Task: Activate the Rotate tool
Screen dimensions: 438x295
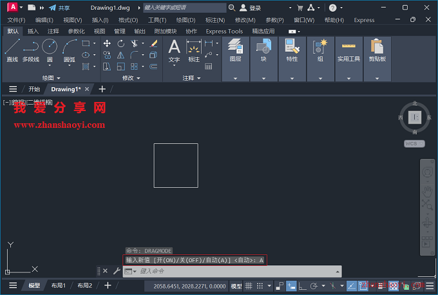Action: pos(120,43)
